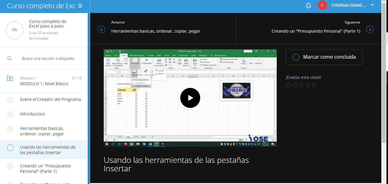Click the notification bell icon
Screen dimensions: 388x184
308,5
